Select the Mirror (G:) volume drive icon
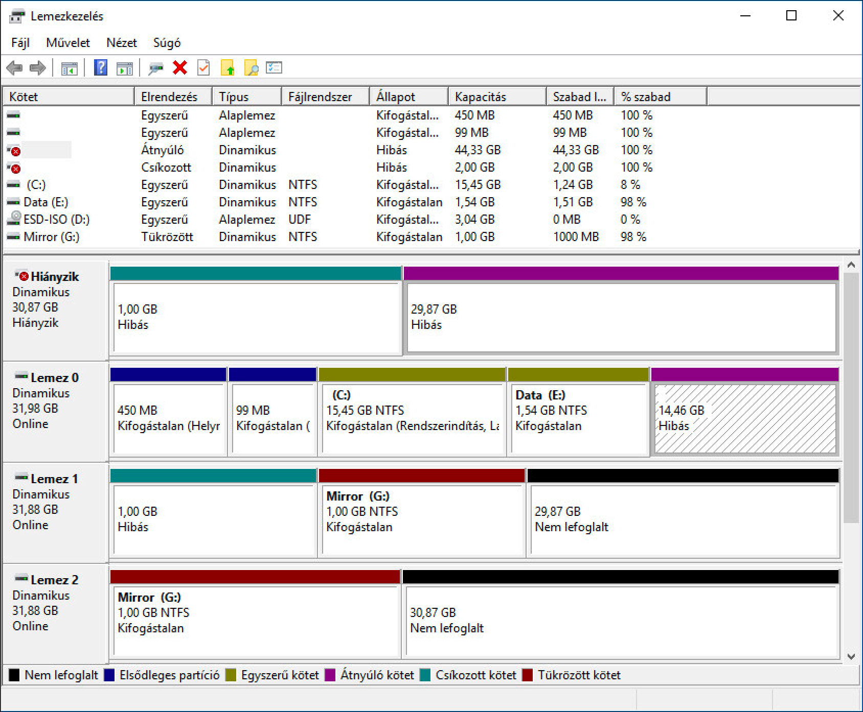 pos(14,237)
